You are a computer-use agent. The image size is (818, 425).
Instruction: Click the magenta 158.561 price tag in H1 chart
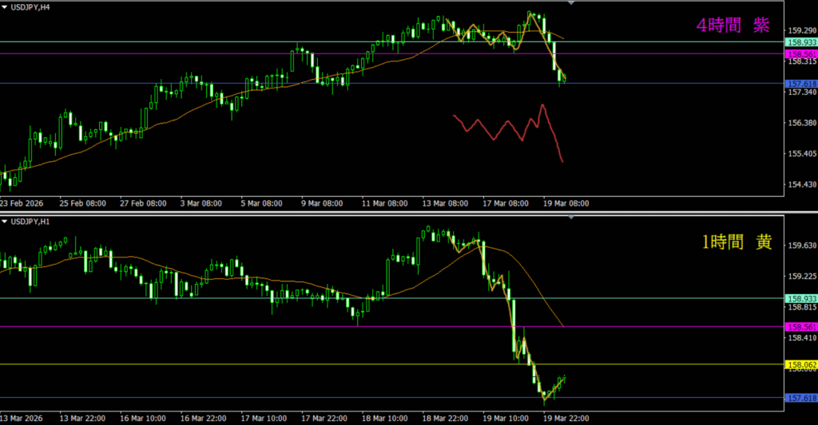click(801, 327)
